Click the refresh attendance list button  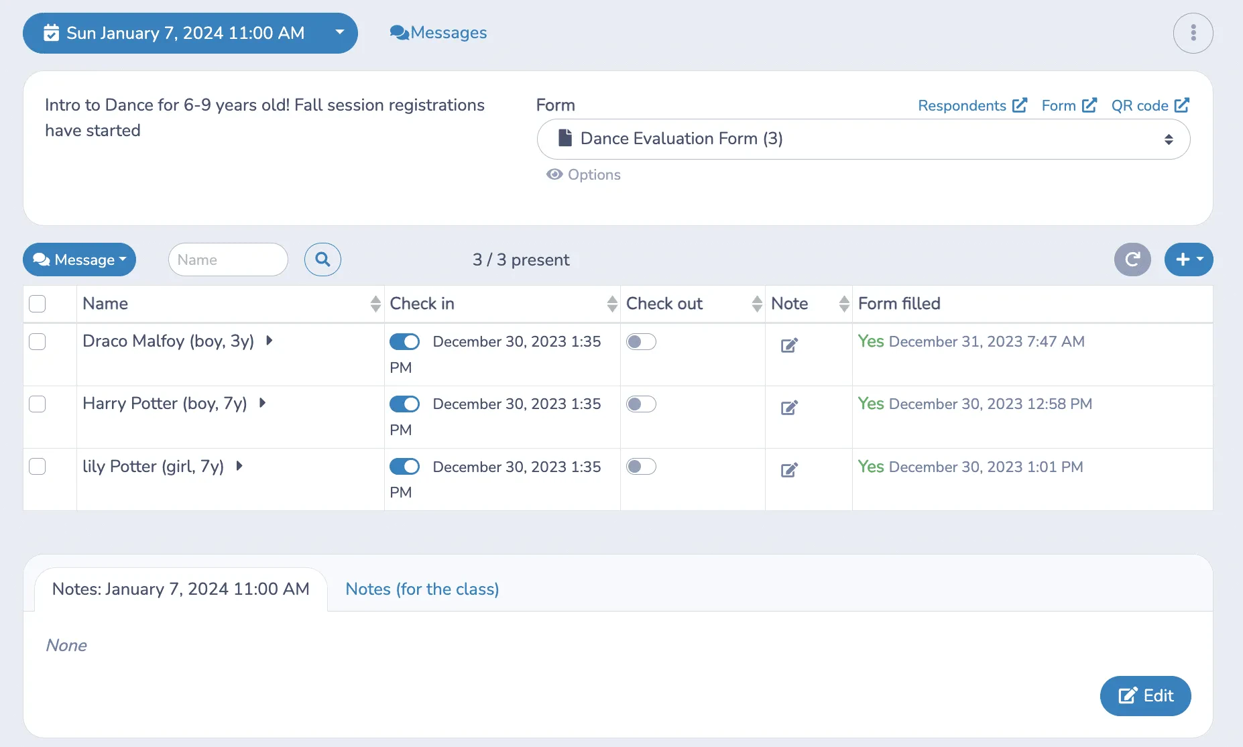click(1132, 260)
